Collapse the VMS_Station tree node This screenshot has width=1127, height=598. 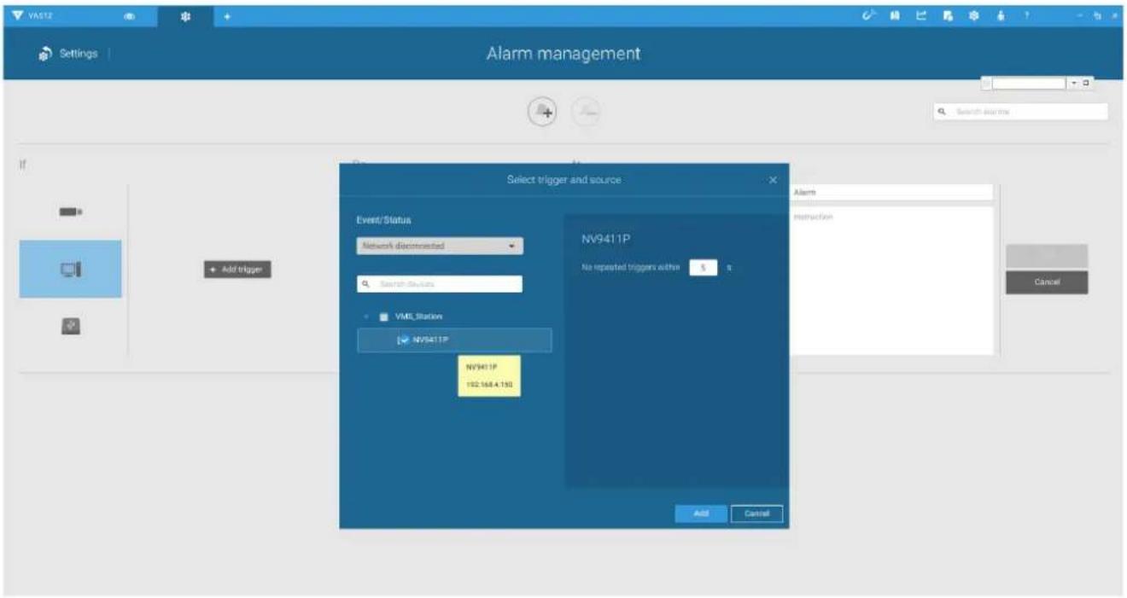point(366,316)
